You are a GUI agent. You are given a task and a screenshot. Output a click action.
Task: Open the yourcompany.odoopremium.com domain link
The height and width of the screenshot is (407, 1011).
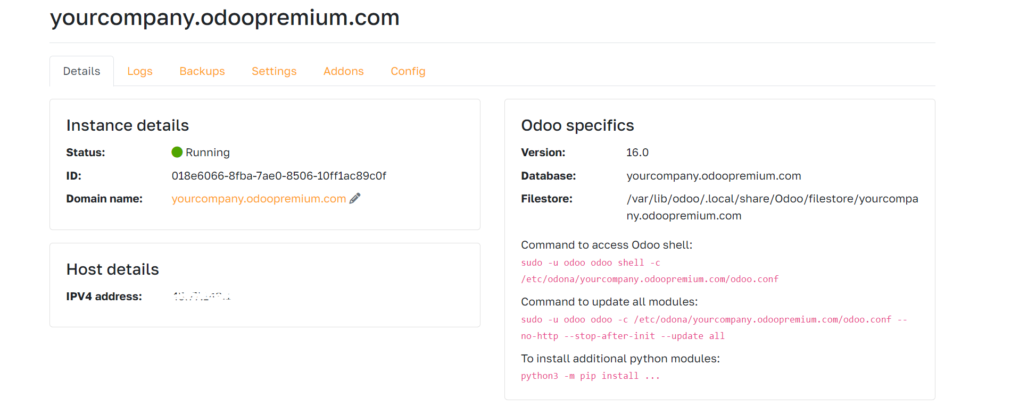pos(259,199)
